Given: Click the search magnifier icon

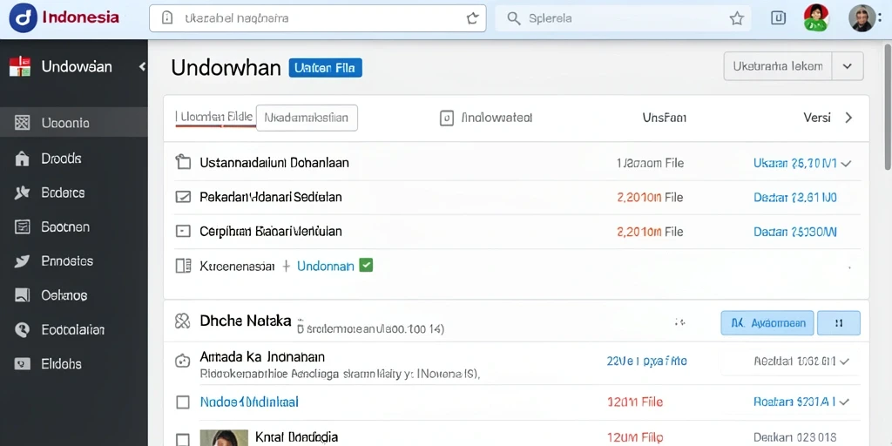Looking at the screenshot, I should (514, 19).
